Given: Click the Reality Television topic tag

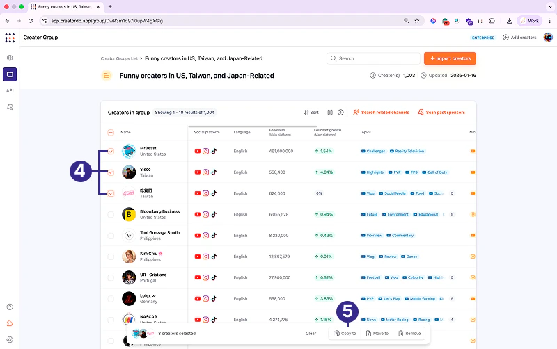Looking at the screenshot, I should point(407,151).
